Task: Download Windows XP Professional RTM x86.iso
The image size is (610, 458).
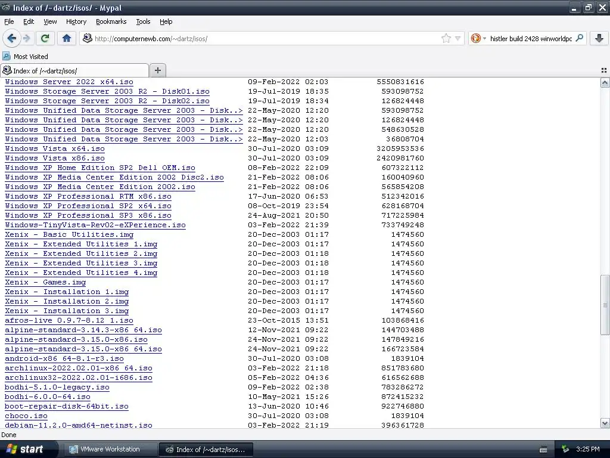Action: pyautogui.click(x=88, y=196)
